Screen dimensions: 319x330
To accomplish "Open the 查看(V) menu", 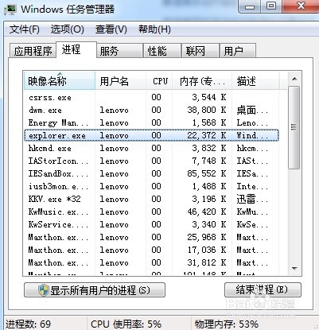I will pyautogui.click(x=111, y=29).
